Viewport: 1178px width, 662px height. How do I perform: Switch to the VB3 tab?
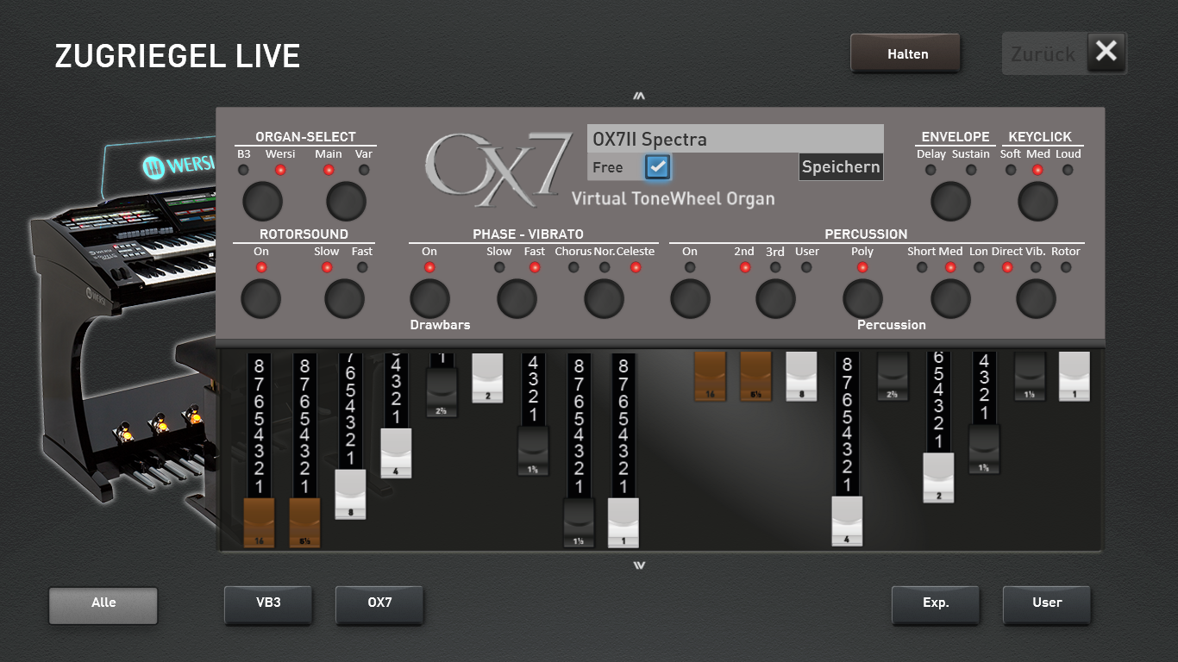pyautogui.click(x=268, y=603)
